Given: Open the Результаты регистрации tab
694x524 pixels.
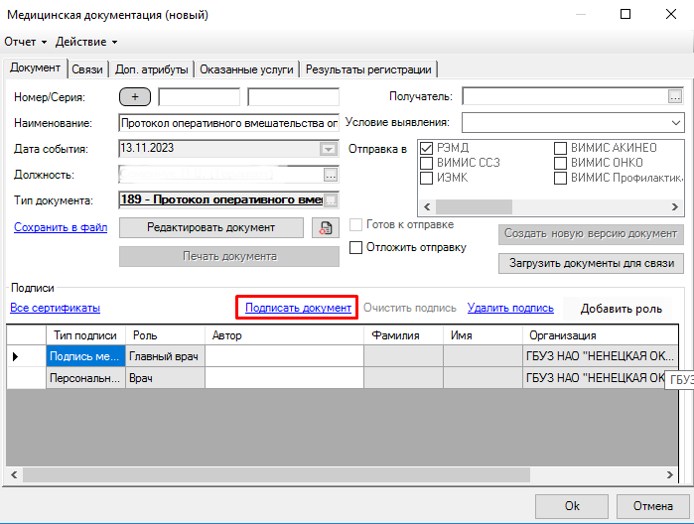Looking at the screenshot, I should pos(368,69).
